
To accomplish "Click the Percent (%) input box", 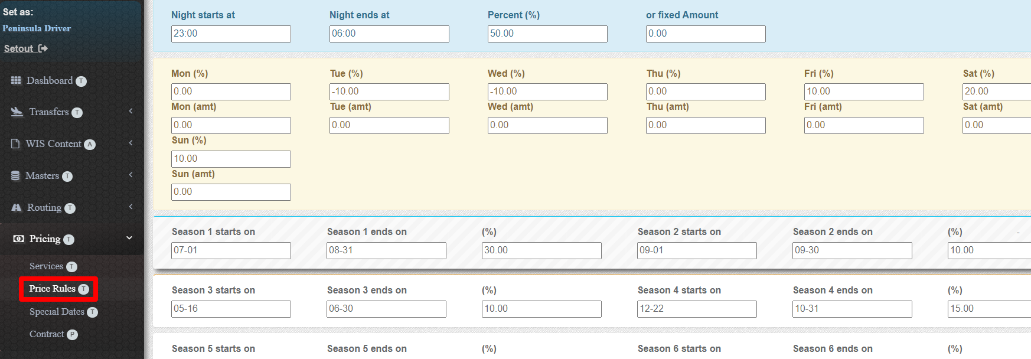I will click(x=547, y=34).
